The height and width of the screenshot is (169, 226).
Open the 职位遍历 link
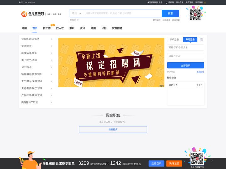click(x=157, y=20)
